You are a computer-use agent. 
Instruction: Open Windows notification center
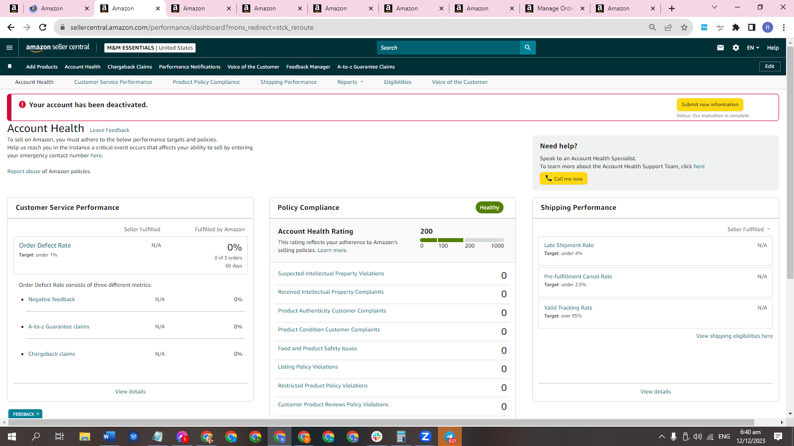pos(778,437)
